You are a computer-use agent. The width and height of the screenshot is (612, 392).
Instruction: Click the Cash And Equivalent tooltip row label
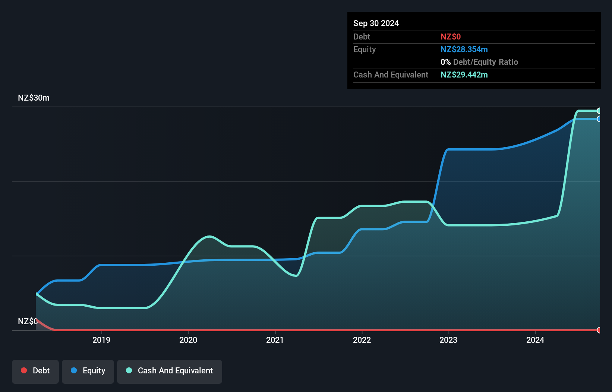coord(391,75)
